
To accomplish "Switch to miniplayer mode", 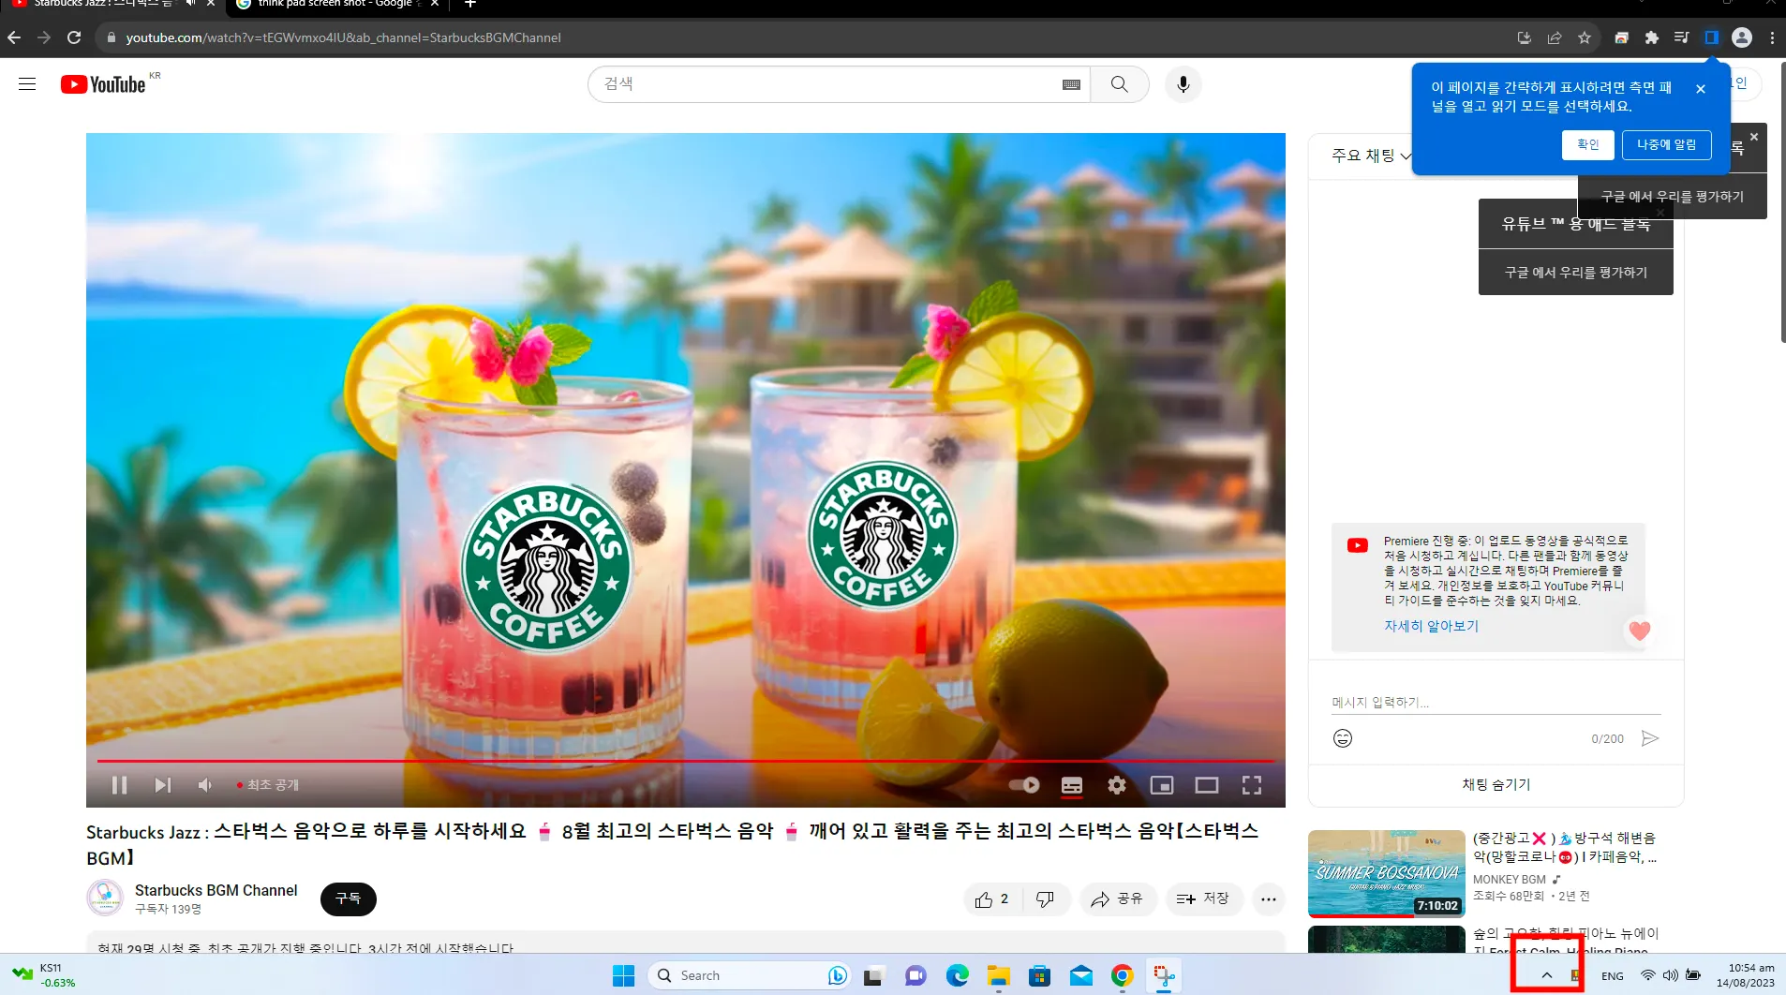I will point(1162,785).
